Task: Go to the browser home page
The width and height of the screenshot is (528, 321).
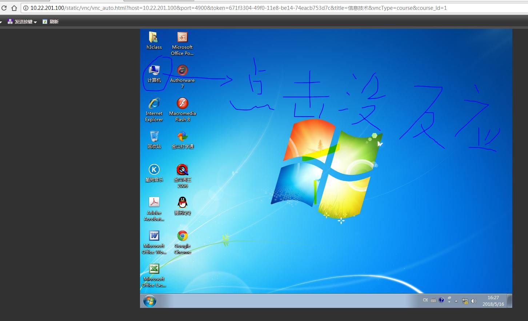Action: coord(14,8)
